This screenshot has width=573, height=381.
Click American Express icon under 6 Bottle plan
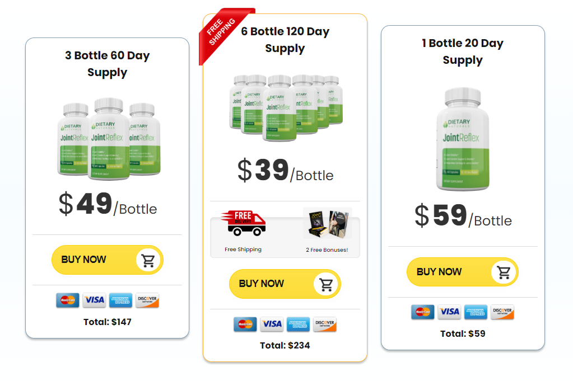299,324
